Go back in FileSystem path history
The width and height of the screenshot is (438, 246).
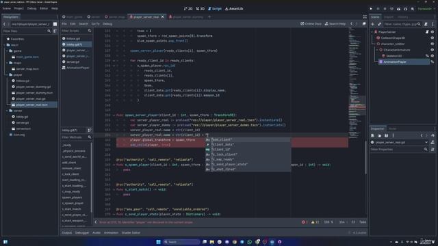click(x=4, y=25)
